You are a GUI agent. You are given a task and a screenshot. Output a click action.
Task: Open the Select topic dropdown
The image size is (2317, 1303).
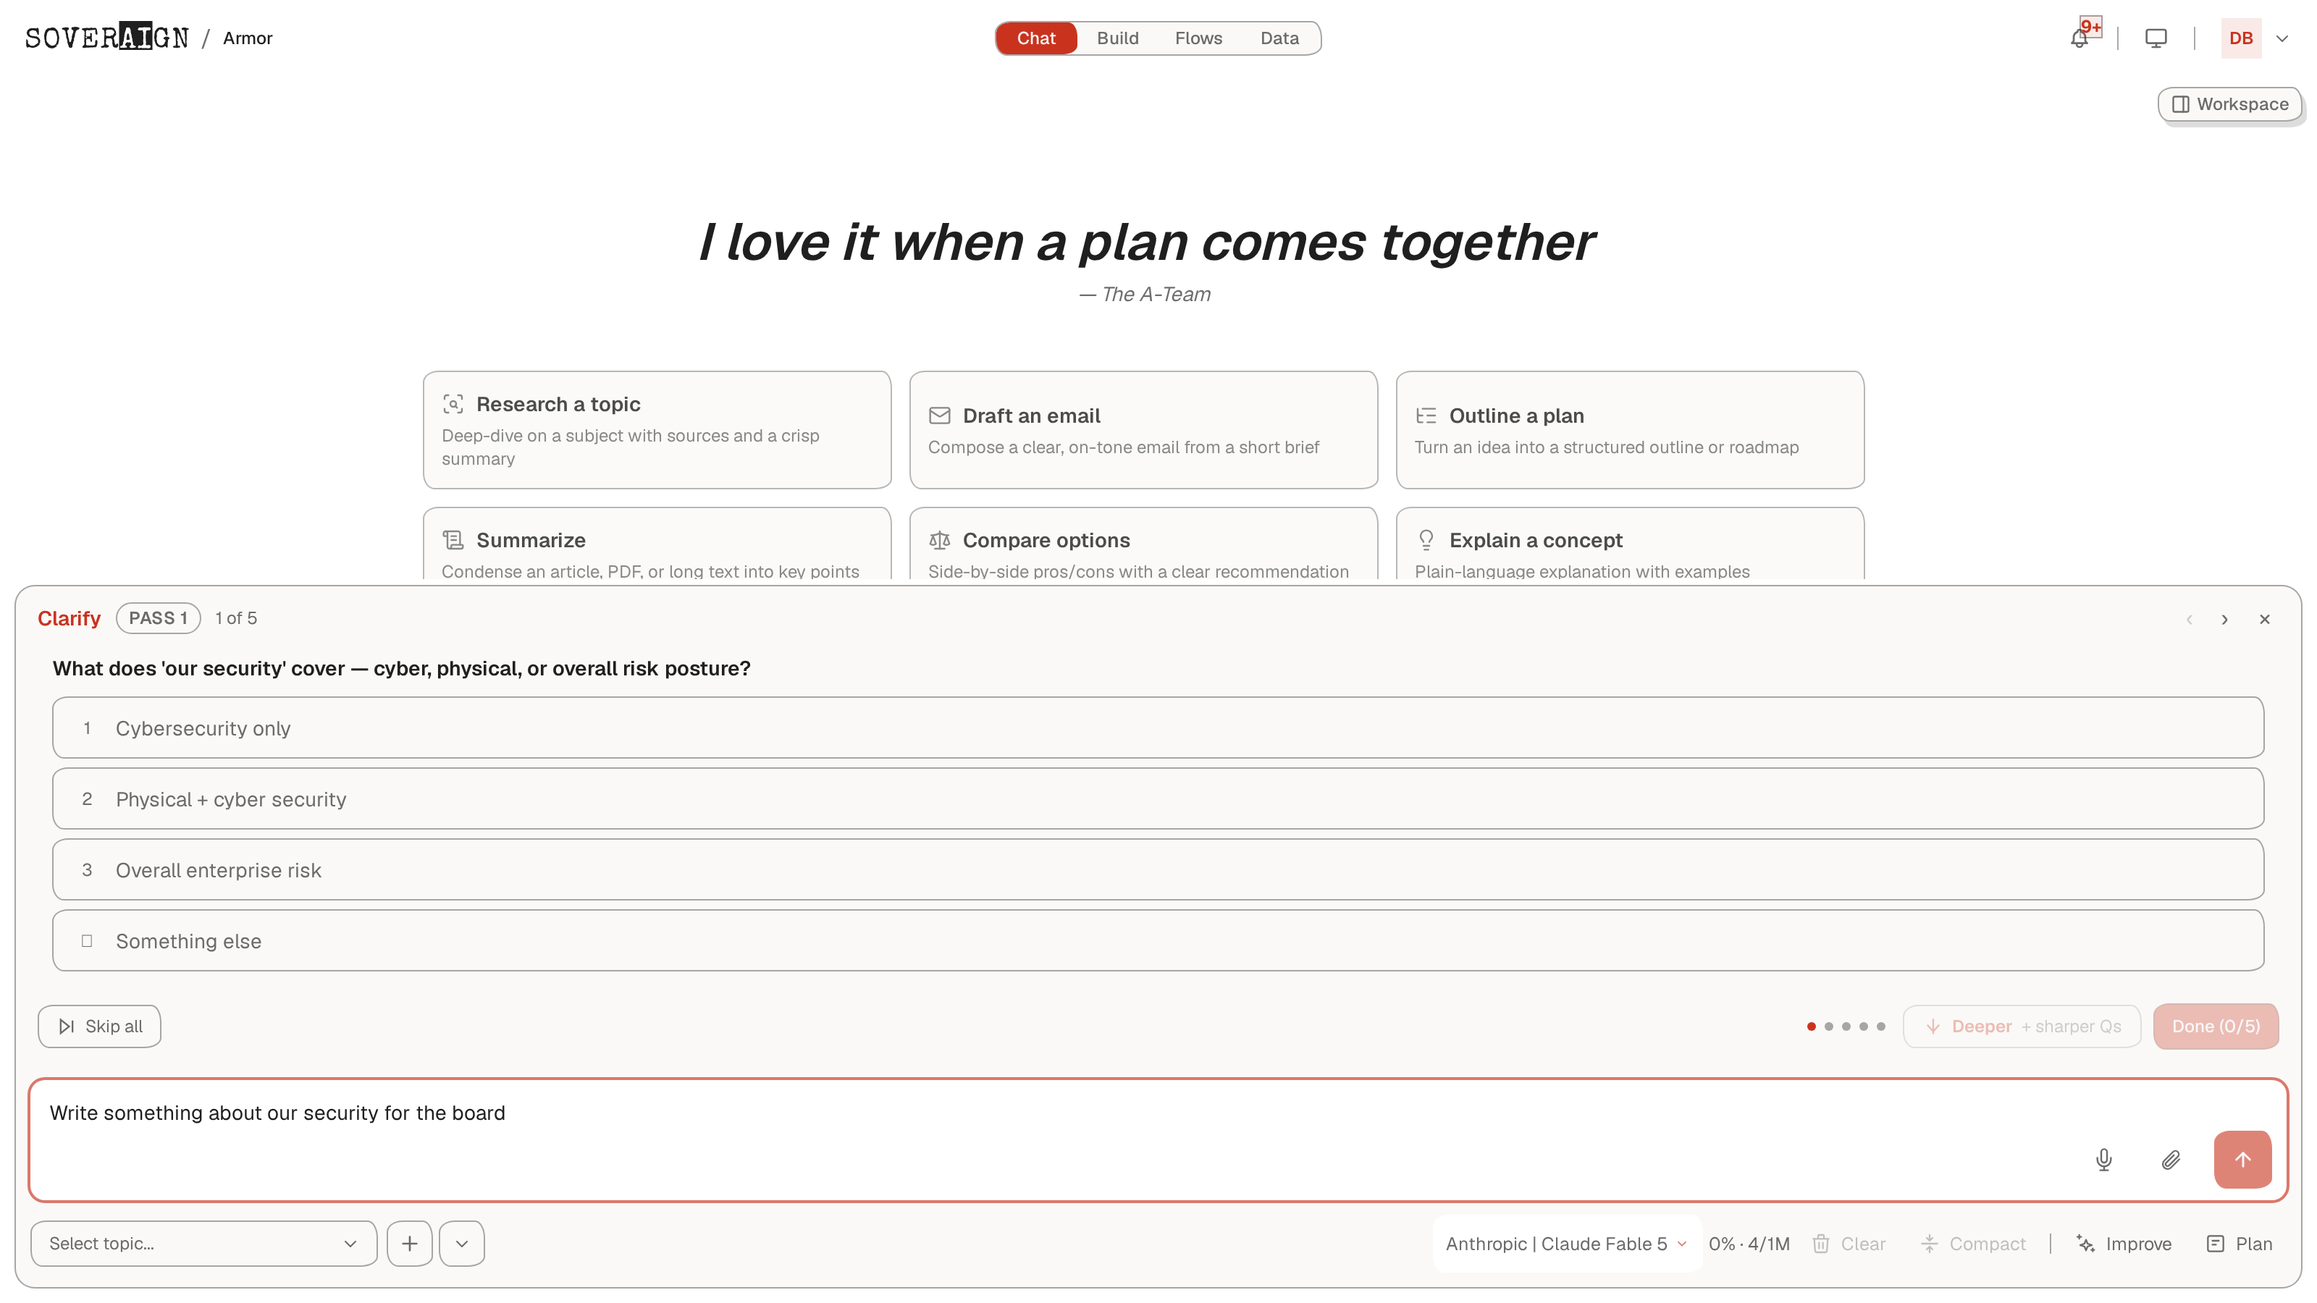coord(203,1244)
